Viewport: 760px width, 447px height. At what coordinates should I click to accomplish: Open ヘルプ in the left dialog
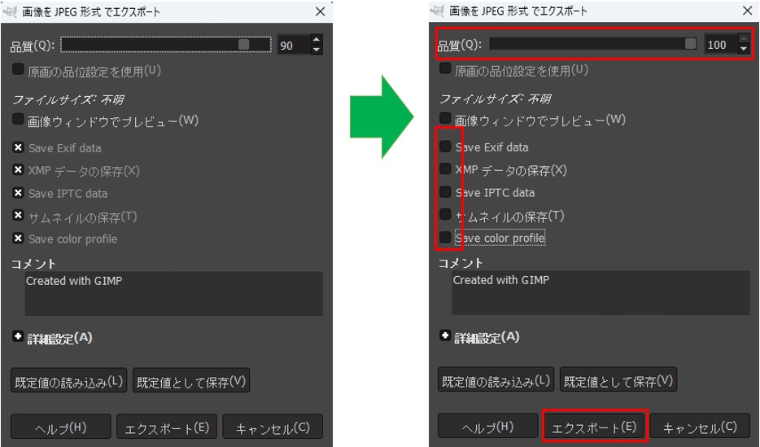60,427
